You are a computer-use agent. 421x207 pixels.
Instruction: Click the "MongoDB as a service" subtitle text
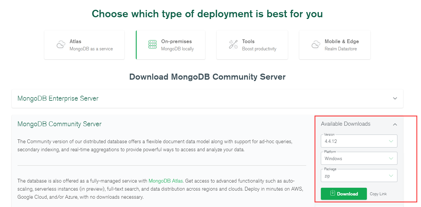[x=91, y=49]
